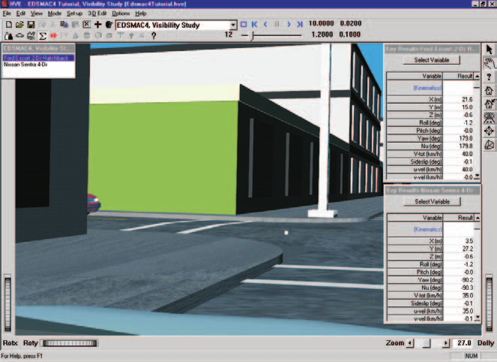Click Select Variable for Nissan Sentra
Viewport: 497px width, 362px height.
(x=432, y=201)
